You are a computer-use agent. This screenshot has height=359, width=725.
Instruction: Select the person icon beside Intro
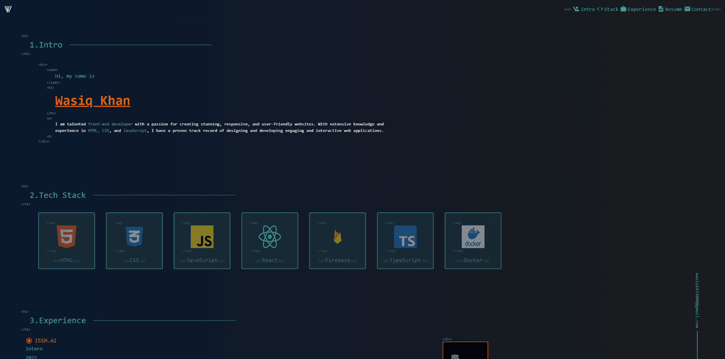[x=576, y=8]
